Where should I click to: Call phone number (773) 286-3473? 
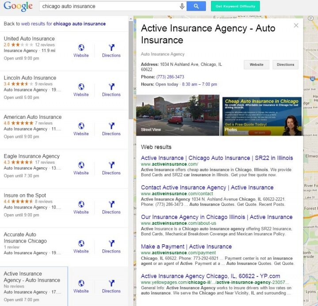[x=170, y=77]
